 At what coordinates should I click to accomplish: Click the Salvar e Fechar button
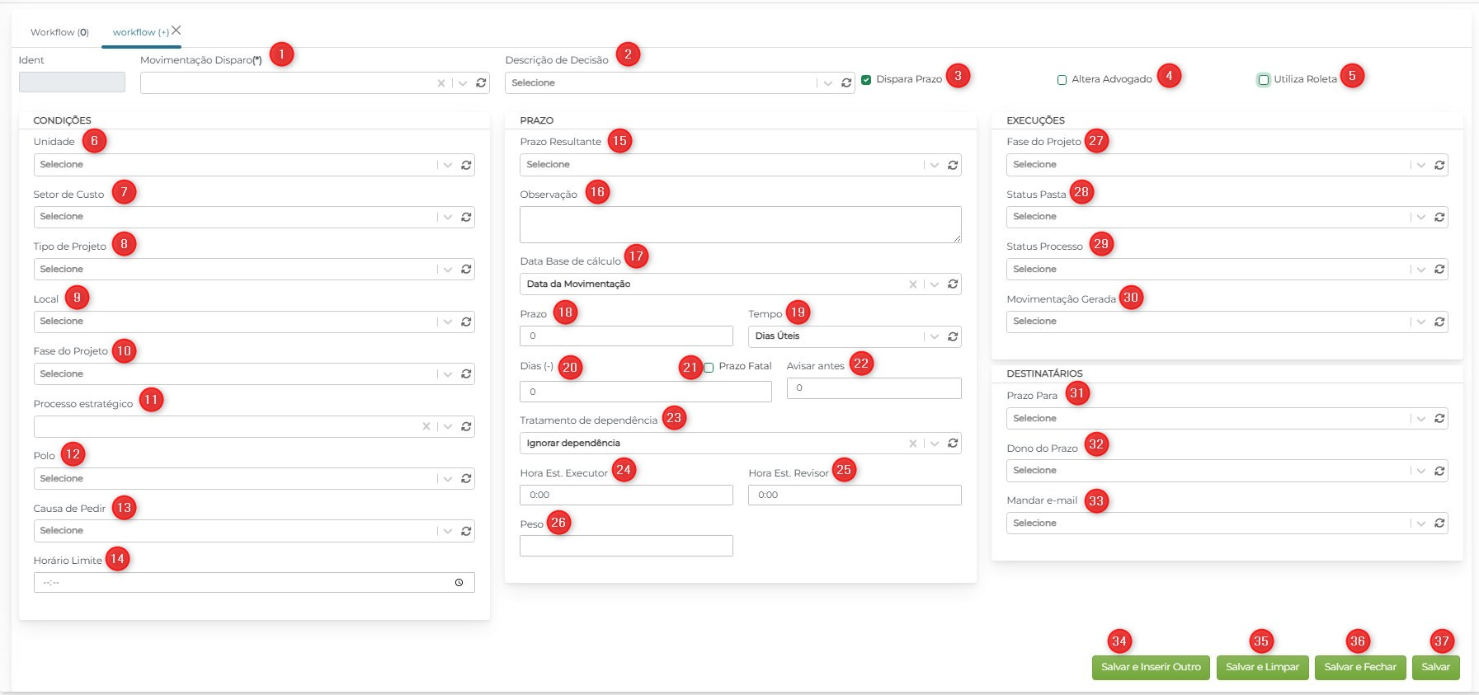(x=1360, y=667)
